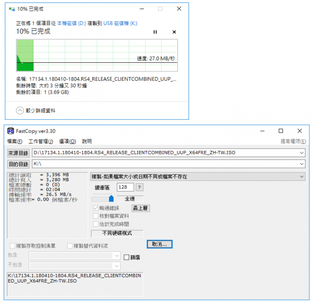Image resolution: width=312 pixels, height=303 pixels.
Task: Open the USB 磁碟機 (K:) destination link
Action: 120,23
